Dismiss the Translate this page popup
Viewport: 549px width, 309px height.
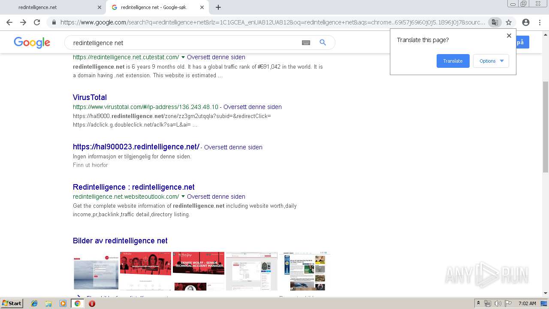pos(509,36)
